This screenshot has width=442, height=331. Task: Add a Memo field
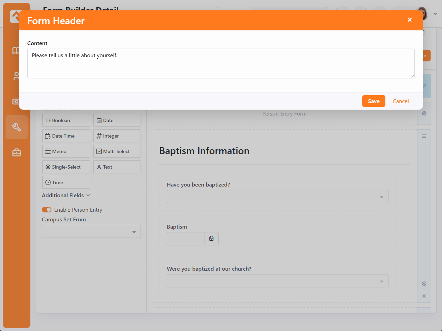66,151
